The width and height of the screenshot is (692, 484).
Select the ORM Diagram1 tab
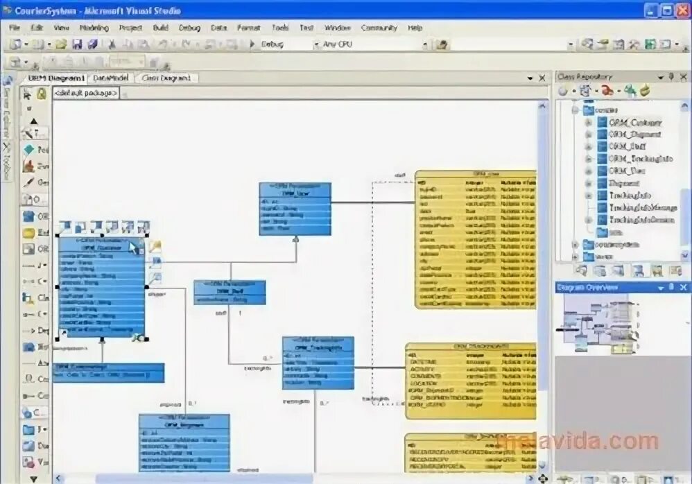(x=55, y=78)
